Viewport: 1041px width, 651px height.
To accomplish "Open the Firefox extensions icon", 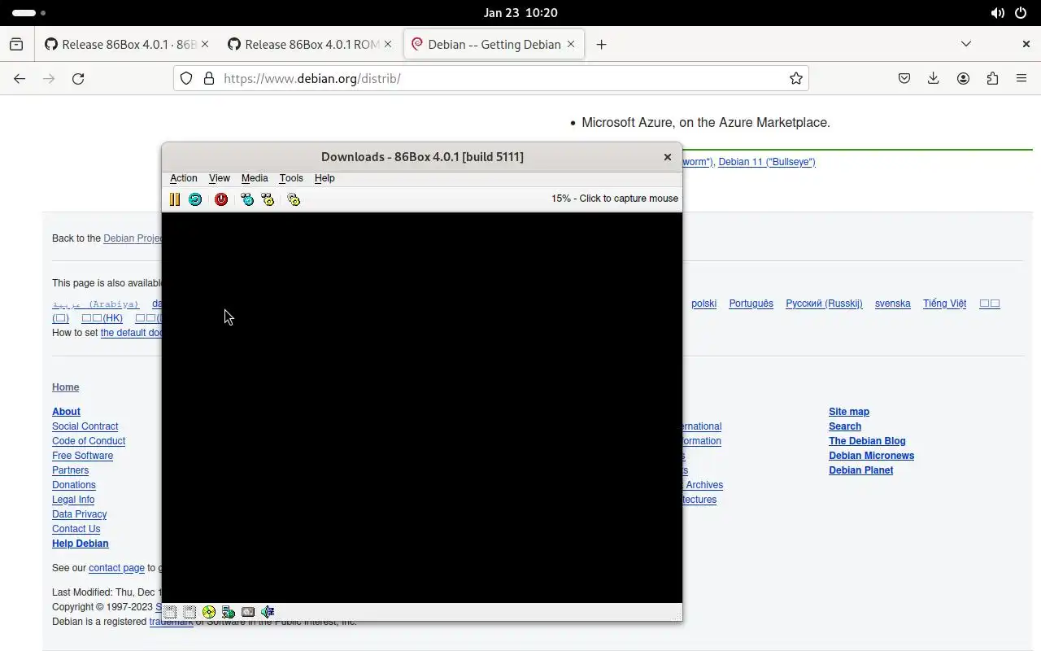I will click(992, 78).
